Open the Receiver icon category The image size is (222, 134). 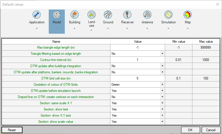click(127, 15)
